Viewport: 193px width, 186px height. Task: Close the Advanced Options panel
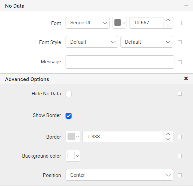[186, 78]
